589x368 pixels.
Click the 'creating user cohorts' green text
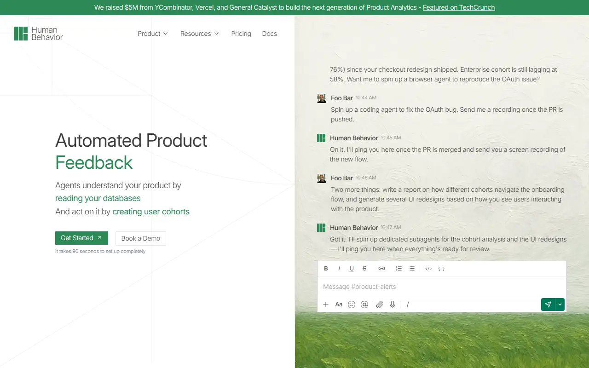[x=151, y=212]
